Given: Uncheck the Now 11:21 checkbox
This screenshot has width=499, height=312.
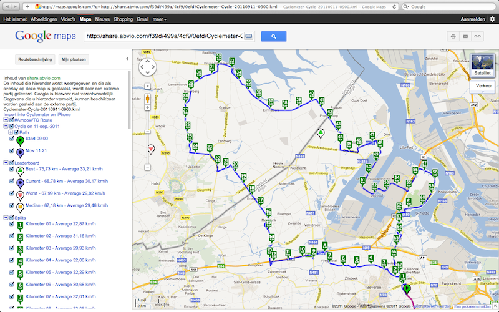Looking at the screenshot, I should coord(12,150).
